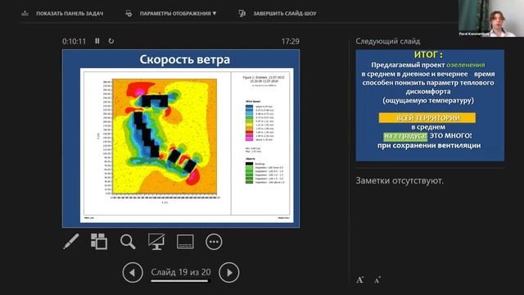
Task: Pause the presentation timer
Action: (97, 41)
